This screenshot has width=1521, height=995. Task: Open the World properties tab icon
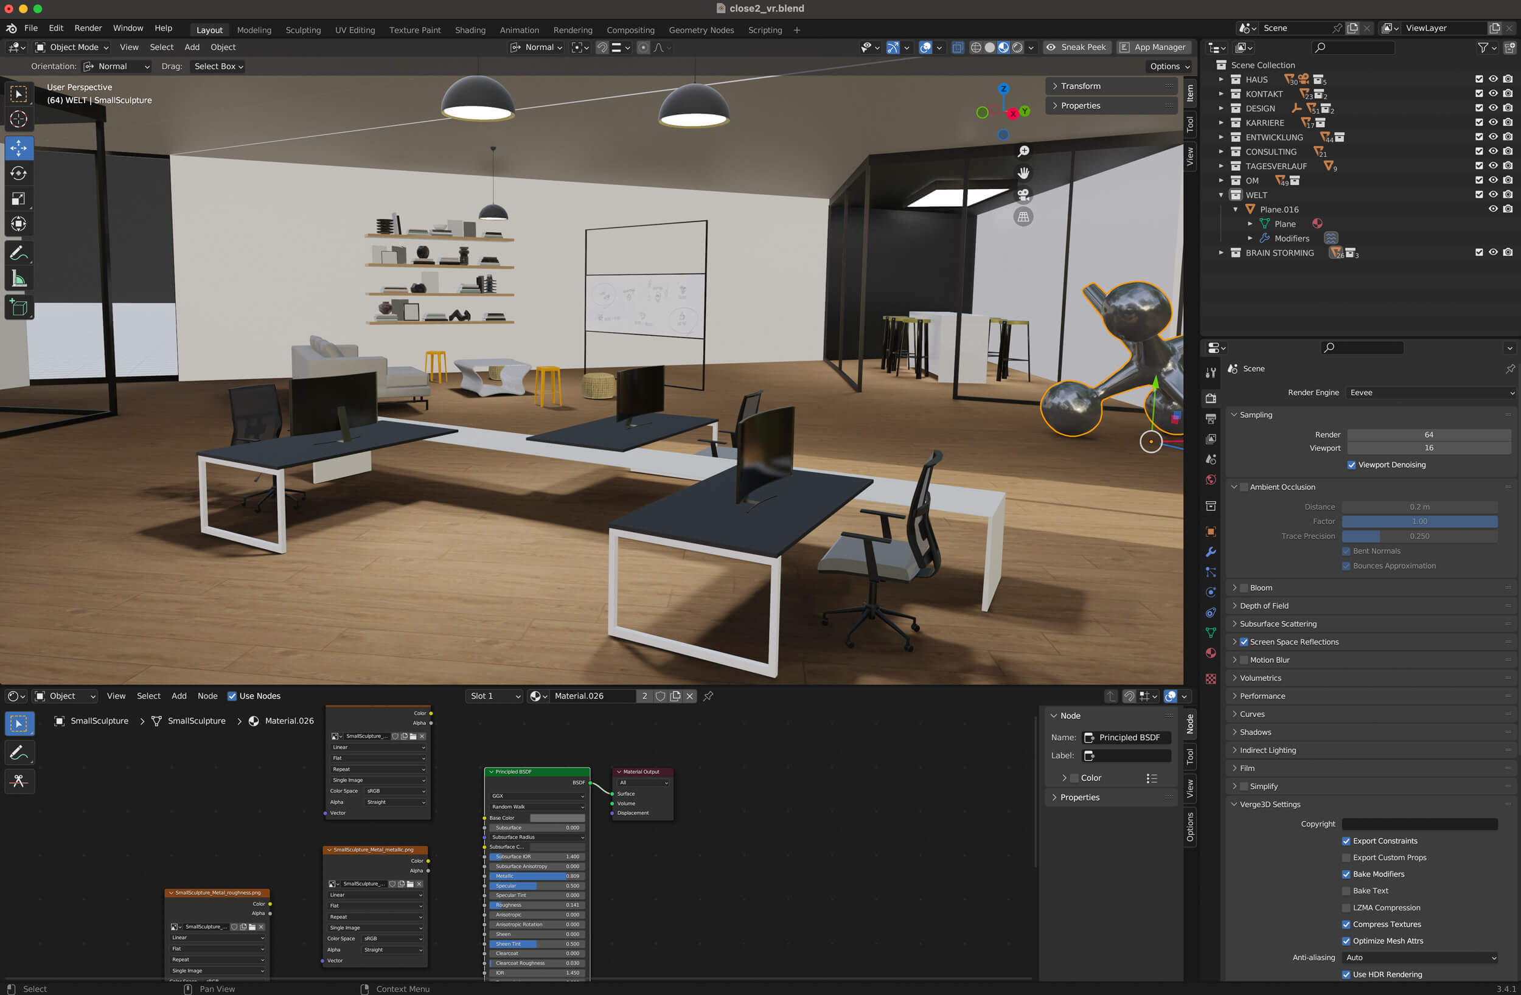(x=1210, y=480)
